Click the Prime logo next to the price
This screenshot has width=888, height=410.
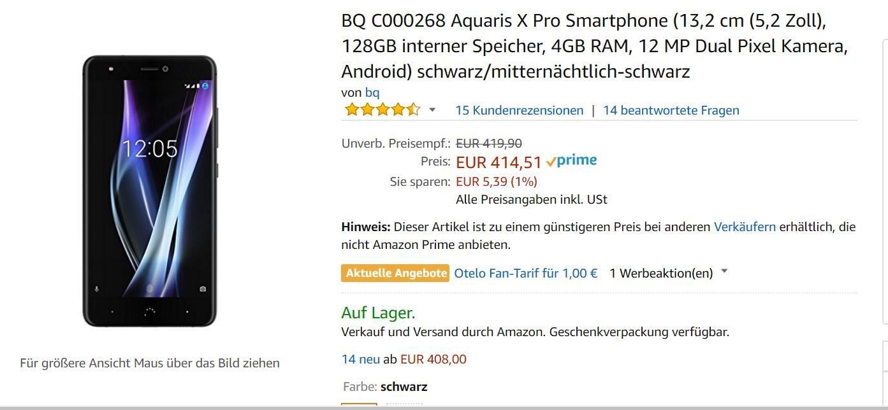[571, 161]
